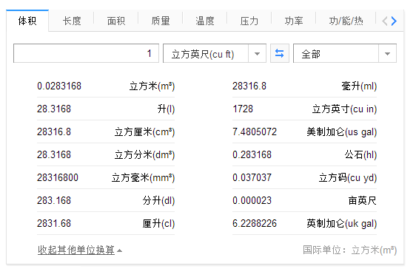416x280 pixels.
Task: Select the 立方米(m³) result label
Action: click(x=152, y=86)
